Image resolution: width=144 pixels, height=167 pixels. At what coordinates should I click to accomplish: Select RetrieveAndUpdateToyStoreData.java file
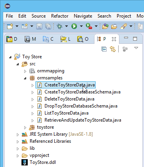point(83,120)
